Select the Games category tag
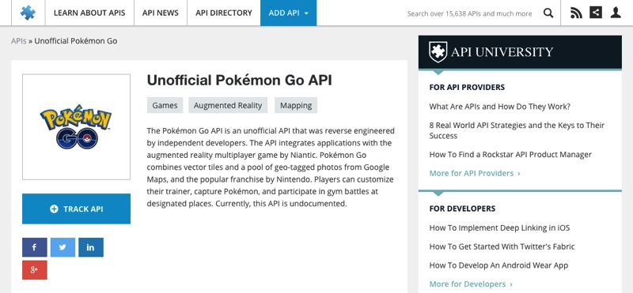 pyautogui.click(x=165, y=105)
